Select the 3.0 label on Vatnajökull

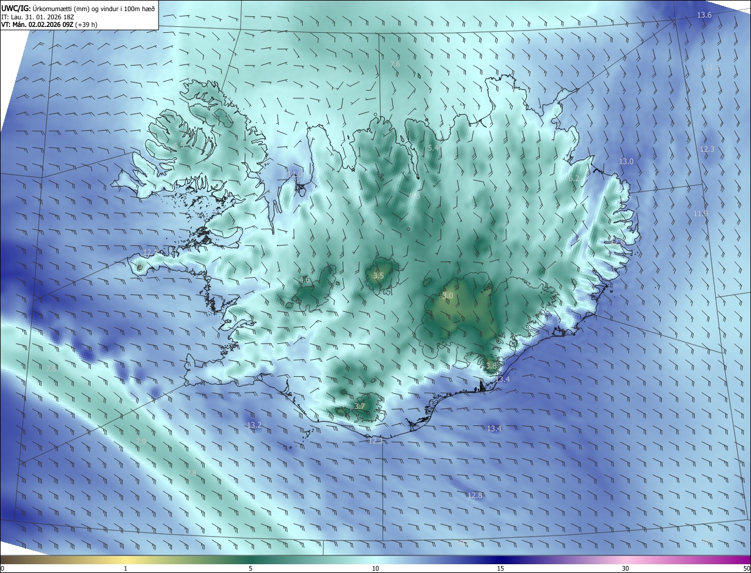pyautogui.click(x=448, y=296)
